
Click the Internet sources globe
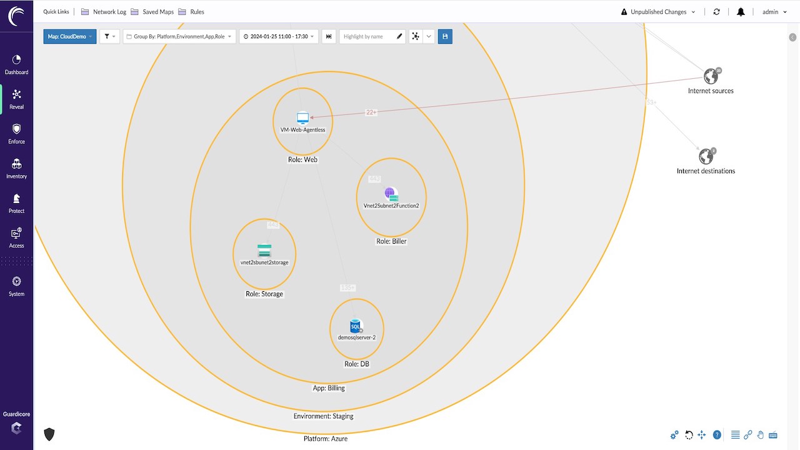(711, 76)
